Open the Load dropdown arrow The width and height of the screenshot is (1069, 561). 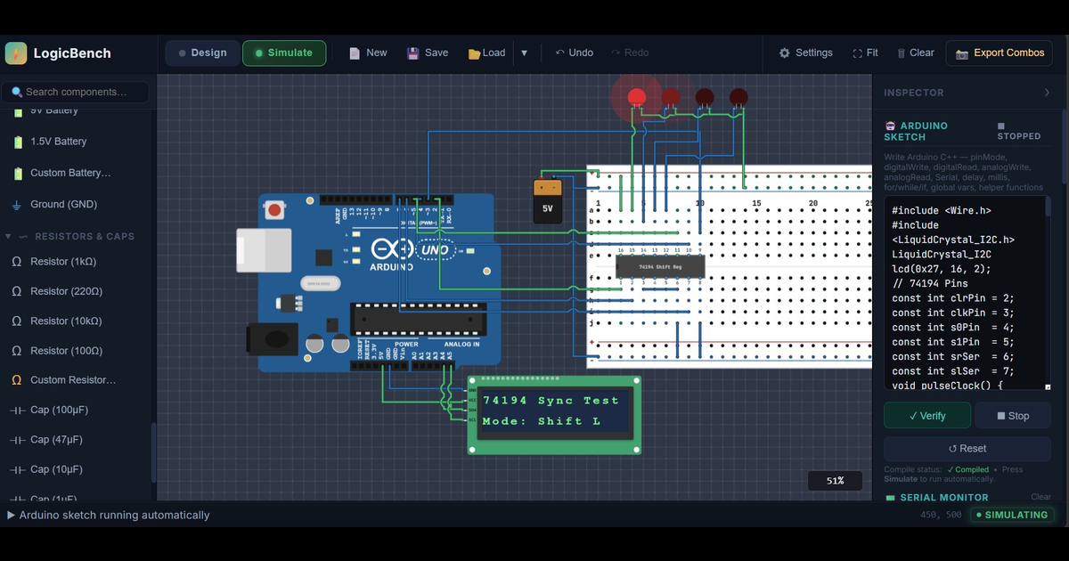524,53
